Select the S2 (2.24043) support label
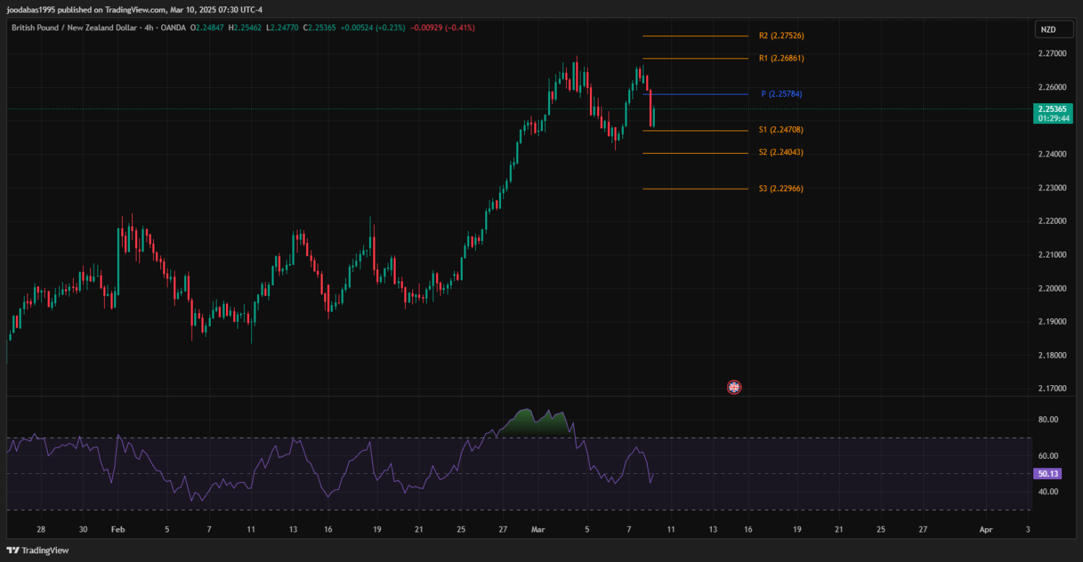This screenshot has width=1083, height=562. 780,152
